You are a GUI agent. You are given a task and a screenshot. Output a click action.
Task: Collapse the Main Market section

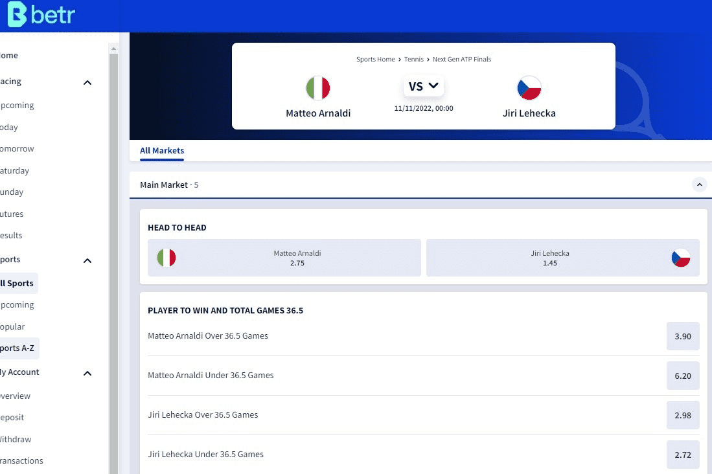[699, 185]
